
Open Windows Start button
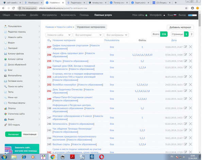click(4, 157)
